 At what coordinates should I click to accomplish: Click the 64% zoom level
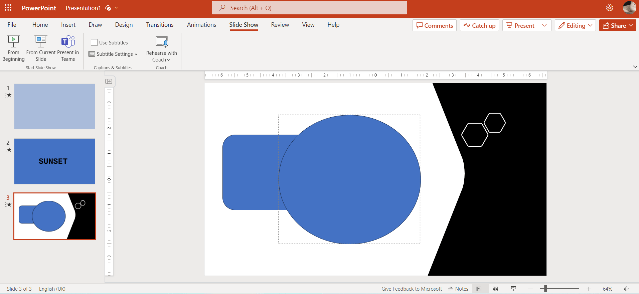607,289
